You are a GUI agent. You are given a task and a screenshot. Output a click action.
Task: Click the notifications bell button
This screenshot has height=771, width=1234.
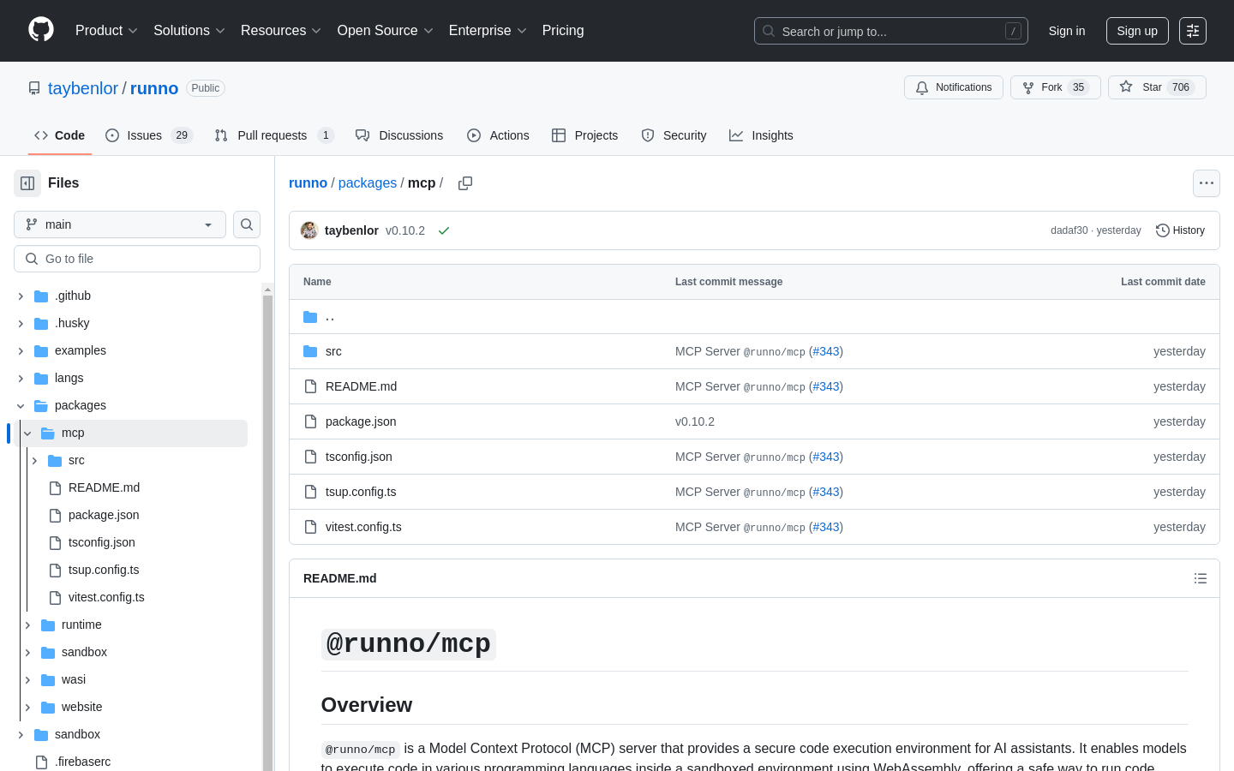point(953,87)
